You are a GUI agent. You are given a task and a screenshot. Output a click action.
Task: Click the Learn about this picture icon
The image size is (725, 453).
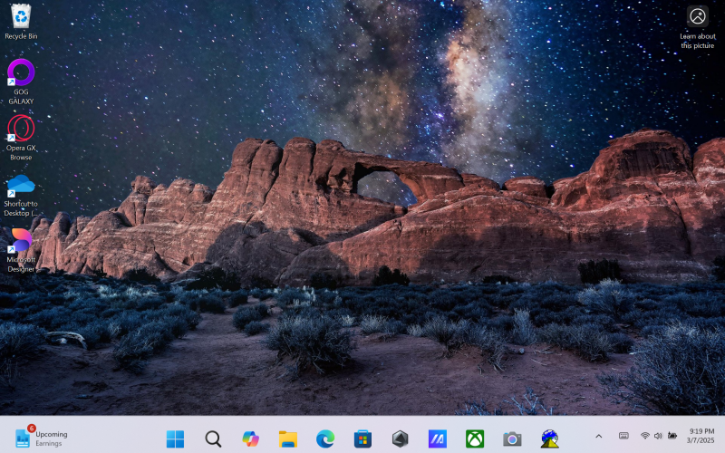pos(697,27)
